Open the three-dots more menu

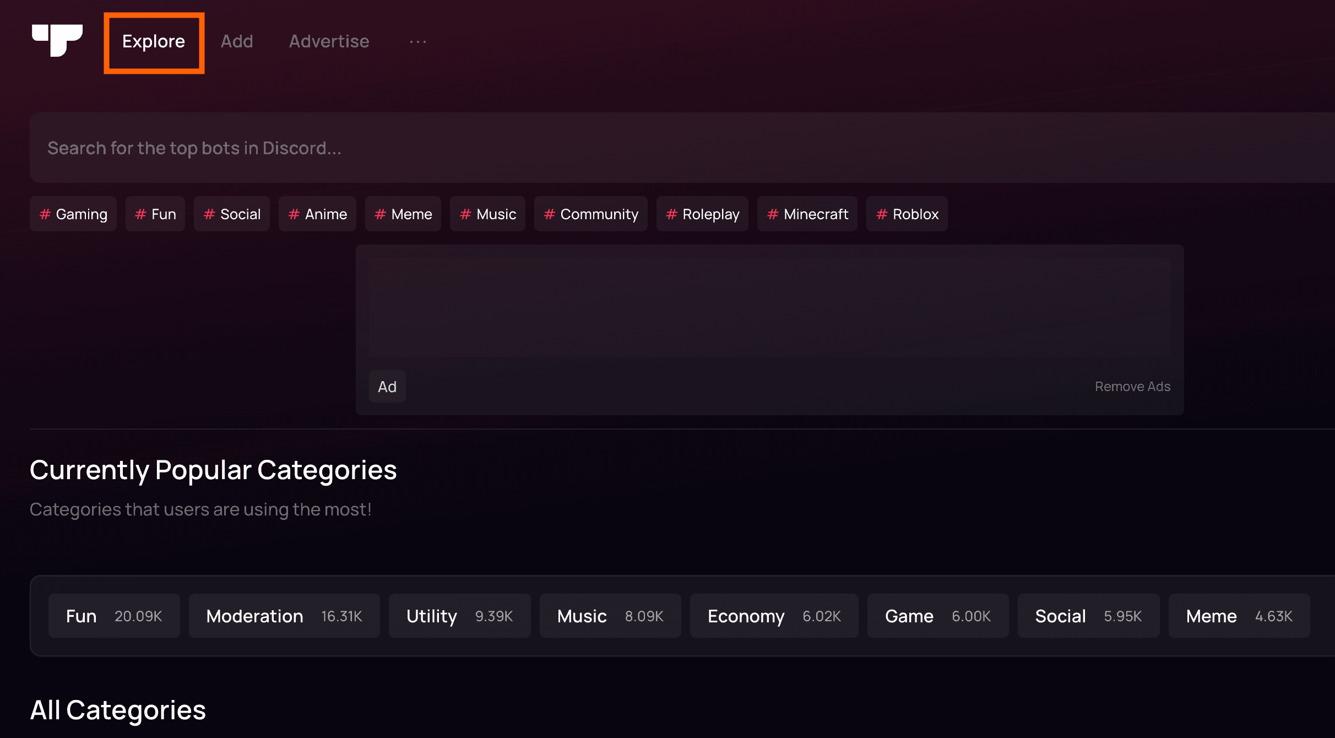click(418, 42)
